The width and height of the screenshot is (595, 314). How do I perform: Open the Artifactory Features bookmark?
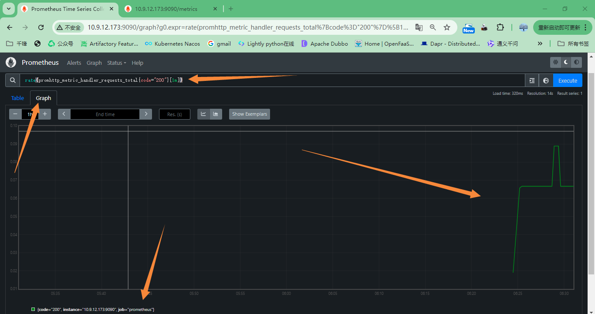tap(109, 43)
